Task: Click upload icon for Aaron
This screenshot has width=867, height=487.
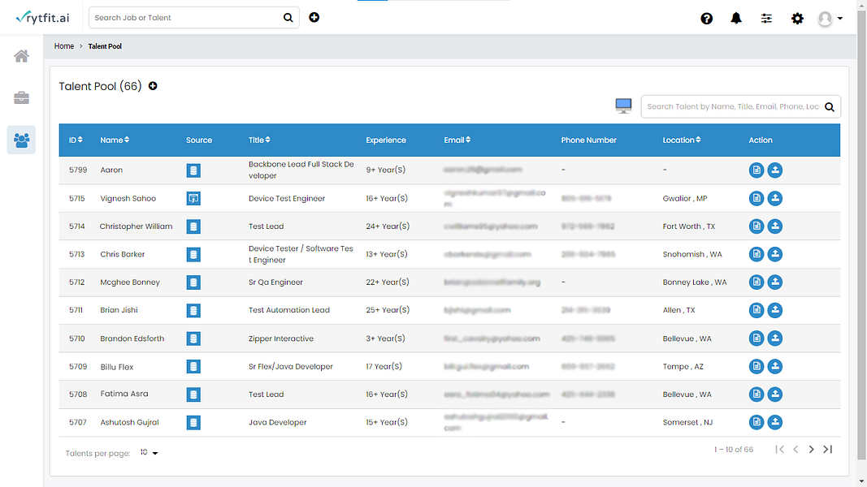Action: pyautogui.click(x=775, y=170)
